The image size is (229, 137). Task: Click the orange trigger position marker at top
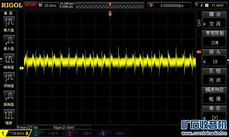pyautogui.click(x=110, y=14)
